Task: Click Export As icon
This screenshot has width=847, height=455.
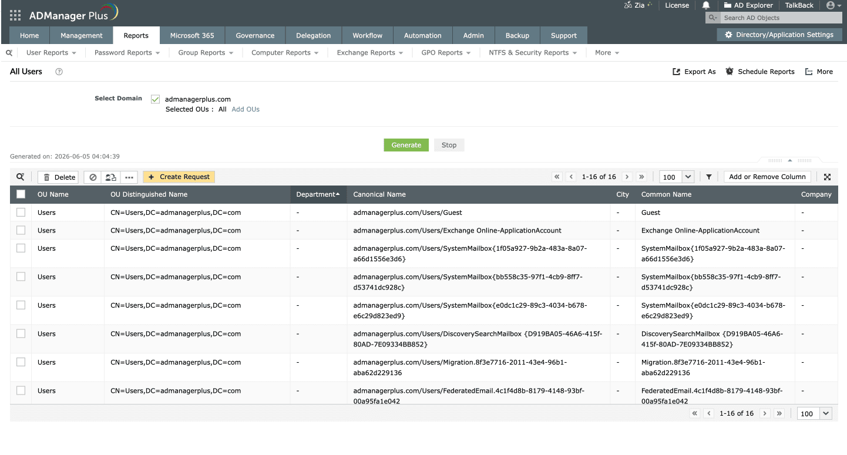Action: click(x=676, y=72)
